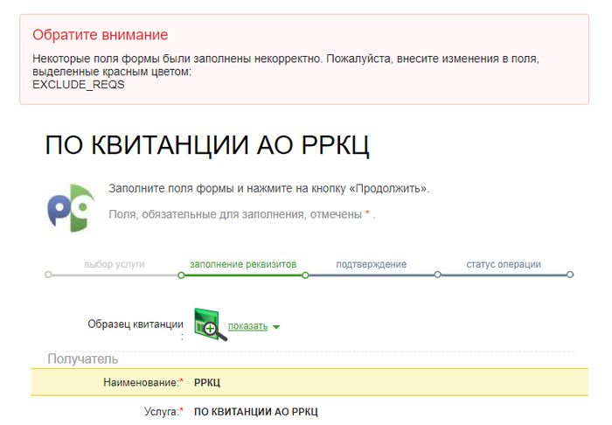Click the final marker on the progress line

570,275
